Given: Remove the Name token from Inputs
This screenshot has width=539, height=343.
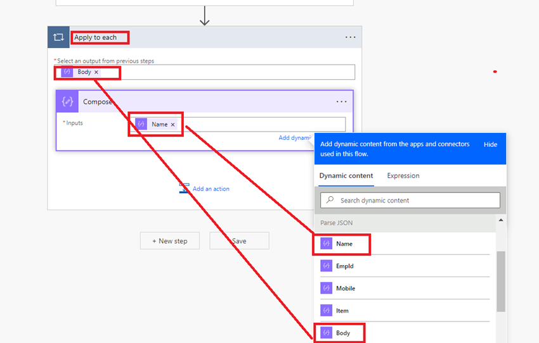Looking at the screenshot, I should tap(173, 125).
